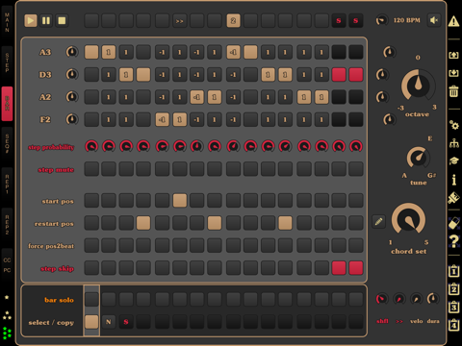
Task: Click the N button in select/copy row
Action: point(109,322)
